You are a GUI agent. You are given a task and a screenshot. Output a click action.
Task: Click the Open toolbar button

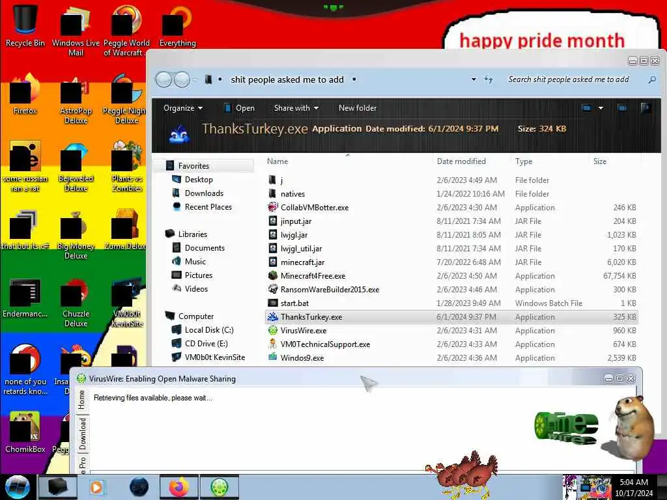[x=239, y=108]
